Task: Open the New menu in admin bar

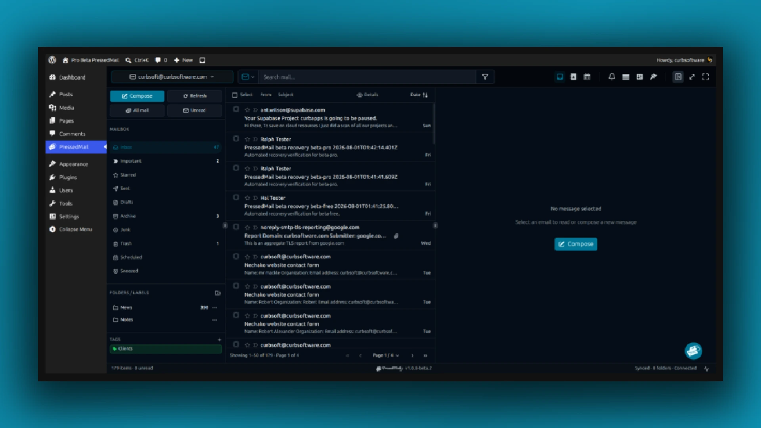Action: tap(184, 60)
